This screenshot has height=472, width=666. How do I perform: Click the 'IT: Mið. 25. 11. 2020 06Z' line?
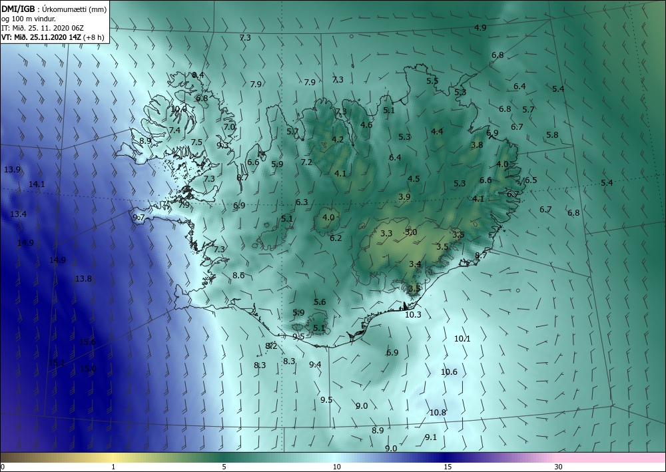click(x=43, y=28)
